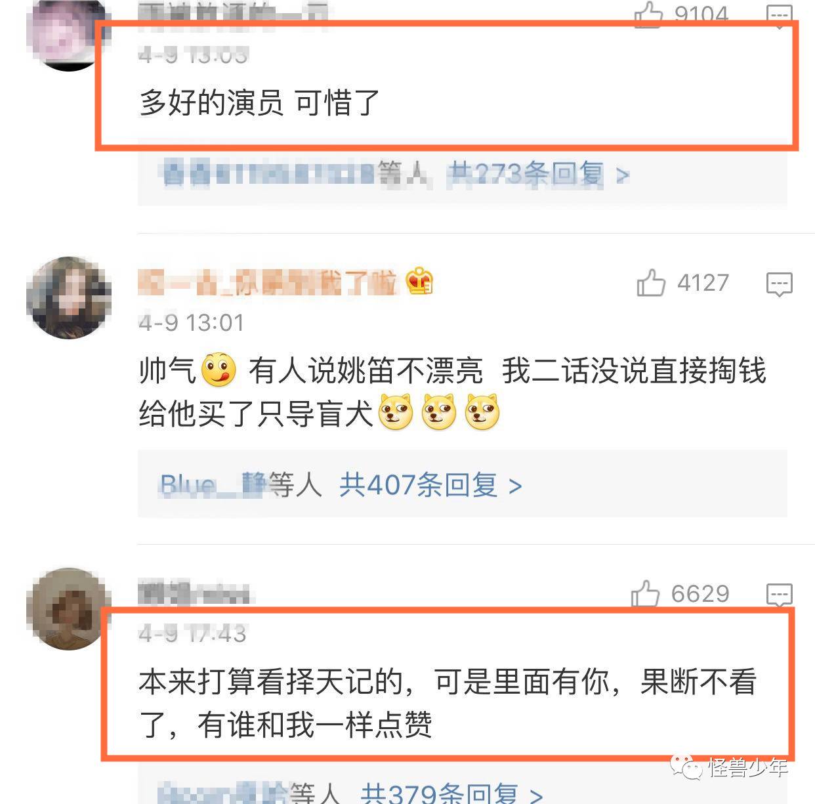Click the comment about 择天记
Screen dimensions: 815x804
pyautogui.click(x=448, y=704)
